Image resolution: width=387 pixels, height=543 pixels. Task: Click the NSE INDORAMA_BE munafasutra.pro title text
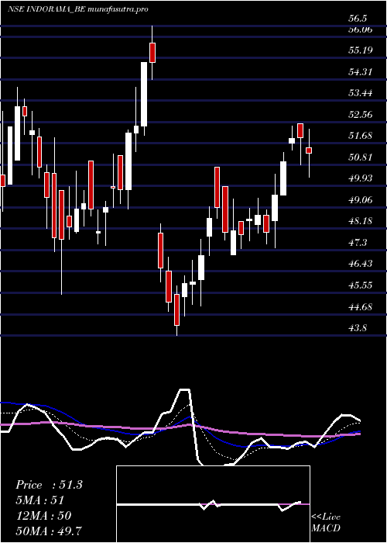tap(77, 9)
